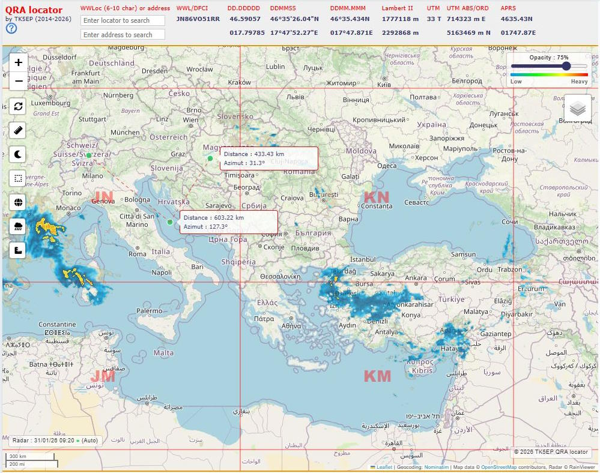Viewport: 600px width, 473px height.
Task: Click the address search input field
Action: click(x=123, y=35)
